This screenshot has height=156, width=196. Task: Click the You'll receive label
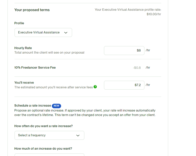(24, 82)
